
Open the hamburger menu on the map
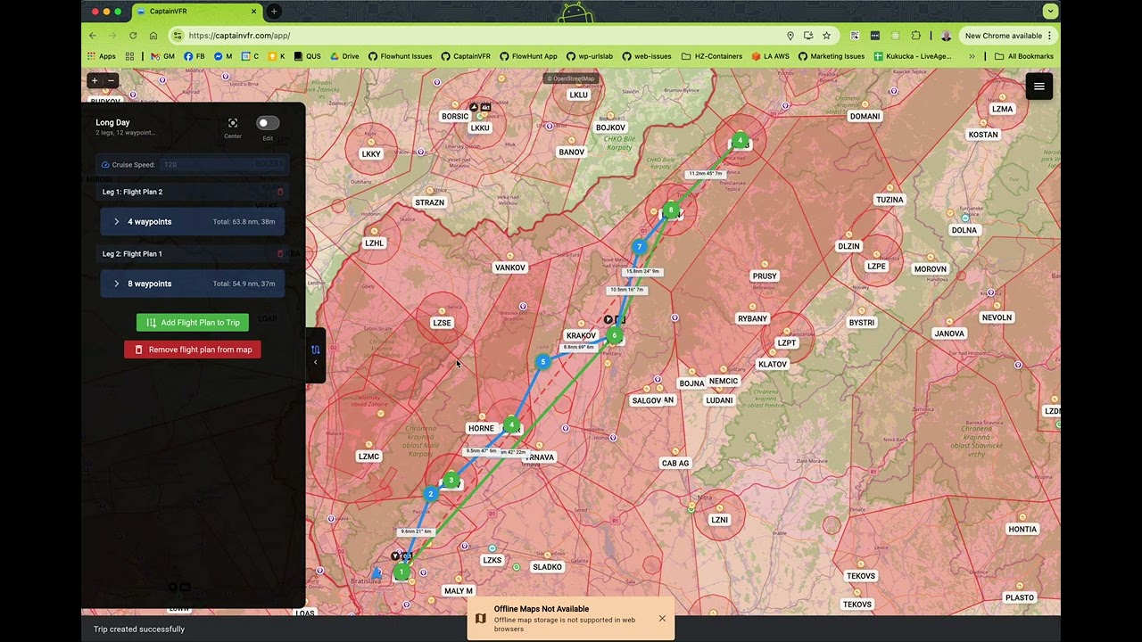tap(1039, 86)
